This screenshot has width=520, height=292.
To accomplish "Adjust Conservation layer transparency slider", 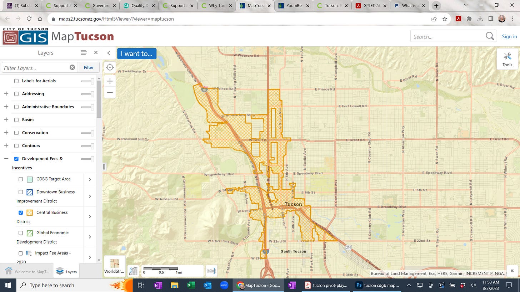I will [87, 133].
